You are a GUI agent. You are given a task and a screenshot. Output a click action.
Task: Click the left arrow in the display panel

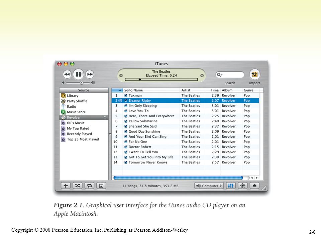point(121,76)
